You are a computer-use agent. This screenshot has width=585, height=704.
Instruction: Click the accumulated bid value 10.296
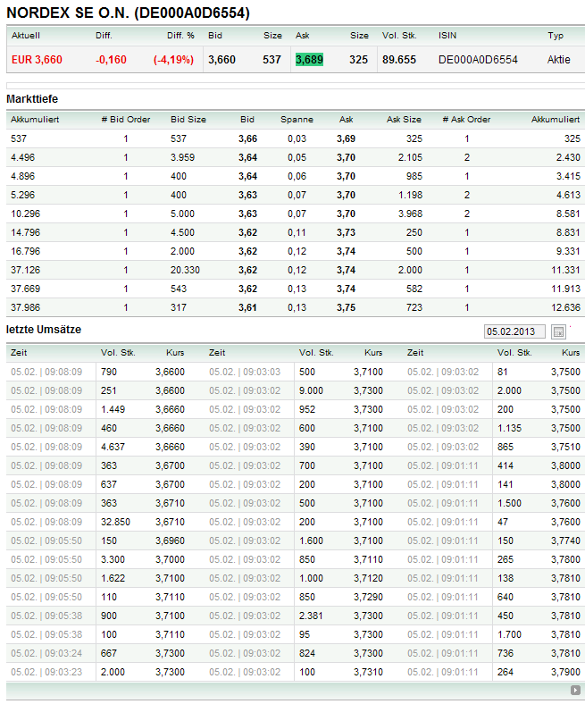[26, 214]
